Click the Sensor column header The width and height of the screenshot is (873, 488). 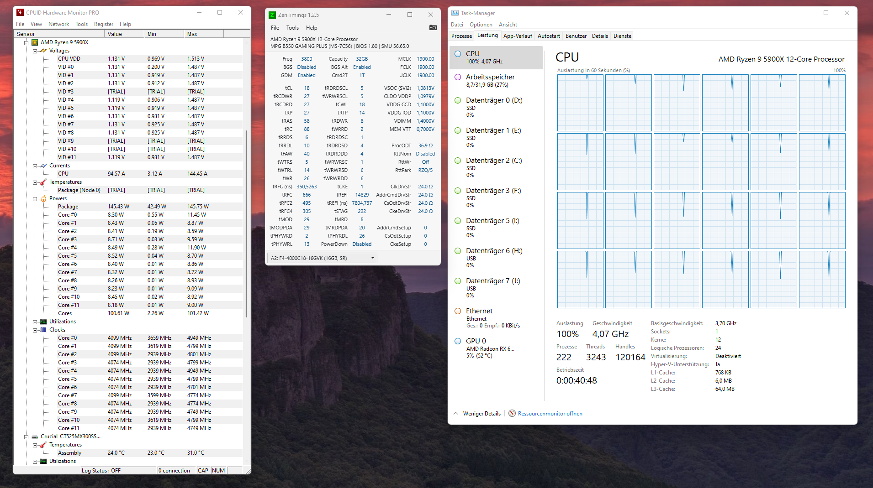click(x=59, y=34)
